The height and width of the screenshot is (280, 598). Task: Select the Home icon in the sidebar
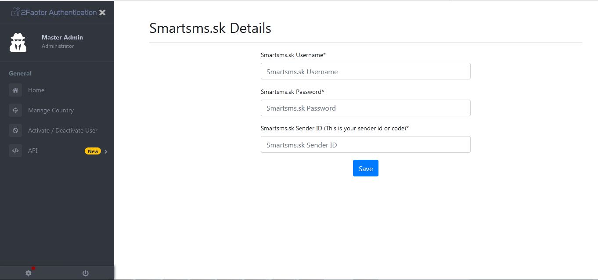pyautogui.click(x=15, y=90)
